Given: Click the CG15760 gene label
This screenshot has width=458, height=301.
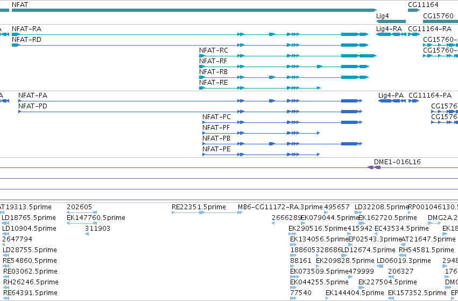Looking at the screenshot, I should 439,16.
